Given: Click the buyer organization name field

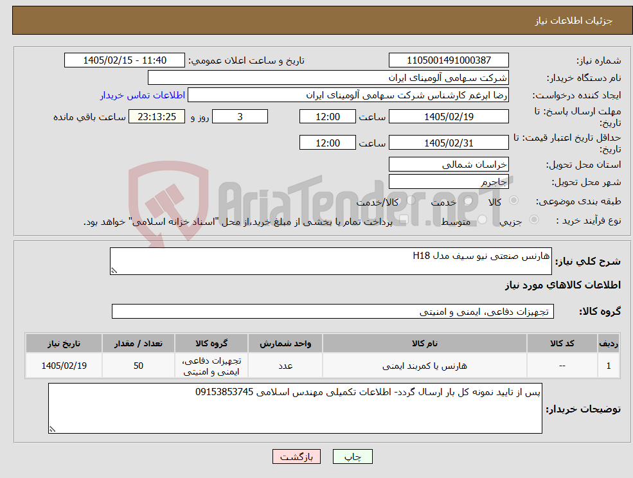Looking at the screenshot, I should [x=328, y=78].
